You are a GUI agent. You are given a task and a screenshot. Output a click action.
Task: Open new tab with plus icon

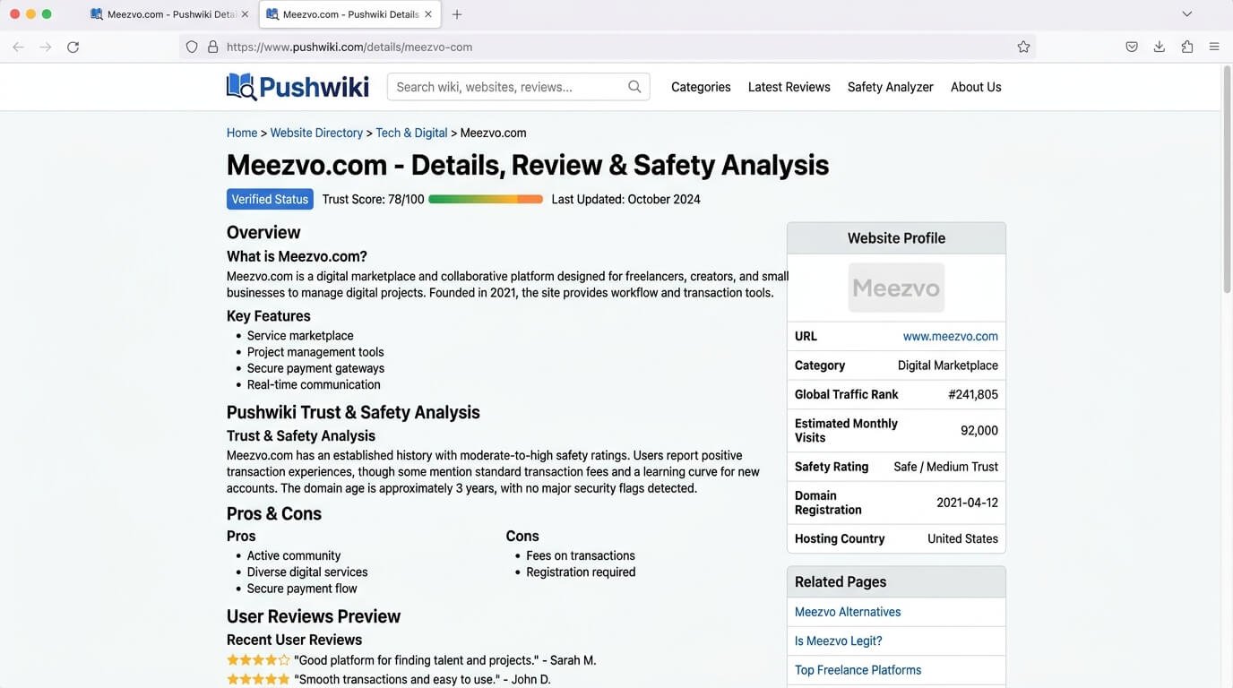(457, 14)
